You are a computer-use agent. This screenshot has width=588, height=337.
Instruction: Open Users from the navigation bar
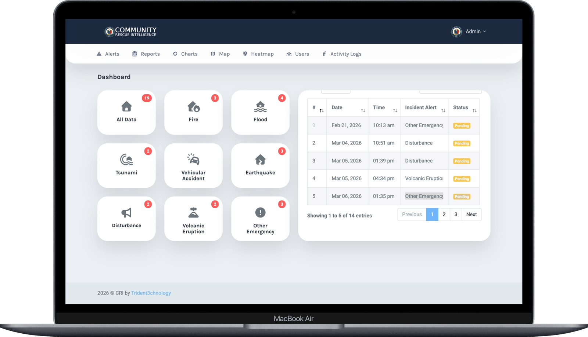(x=298, y=54)
